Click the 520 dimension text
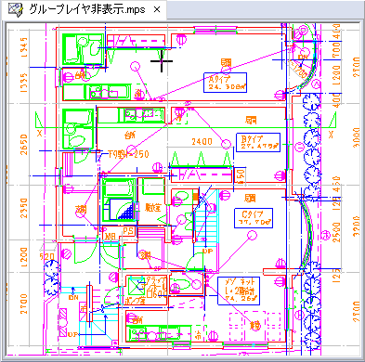 pyautogui.click(x=47, y=256)
